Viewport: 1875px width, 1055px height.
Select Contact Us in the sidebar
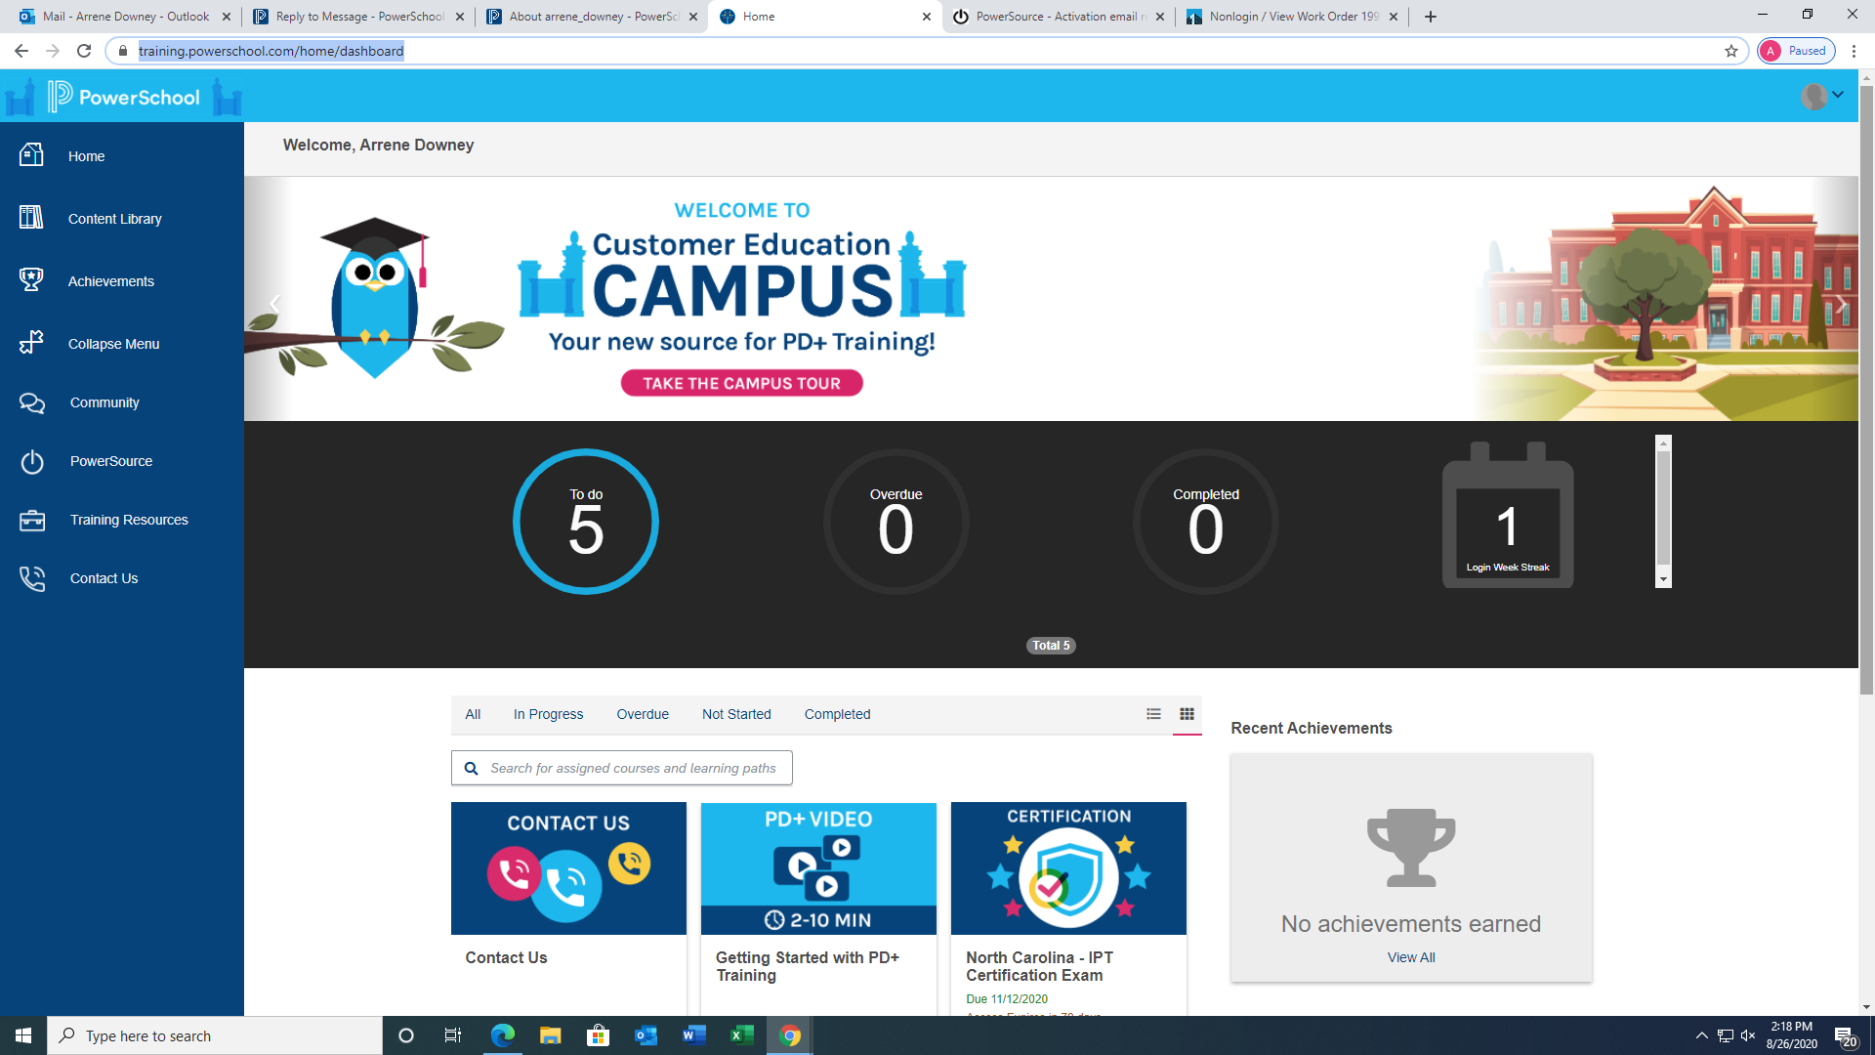point(104,578)
